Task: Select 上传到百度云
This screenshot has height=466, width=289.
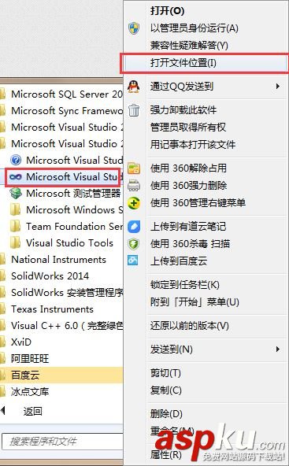Action: (x=179, y=261)
